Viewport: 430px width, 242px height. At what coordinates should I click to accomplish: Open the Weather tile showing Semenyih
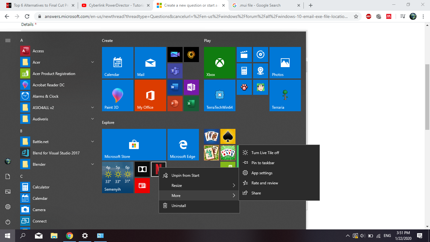click(x=117, y=177)
